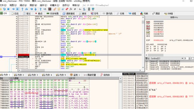
Task: Switch to the SEH链 tab
Action: pos(168,13)
